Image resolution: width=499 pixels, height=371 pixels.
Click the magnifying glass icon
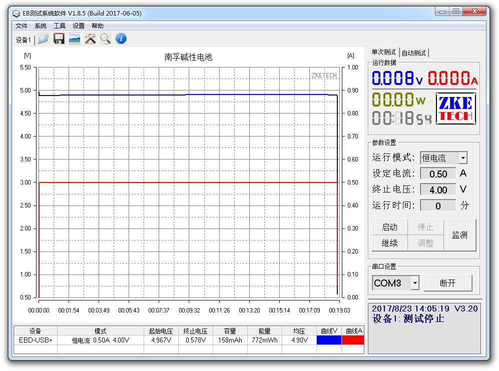tap(105, 39)
